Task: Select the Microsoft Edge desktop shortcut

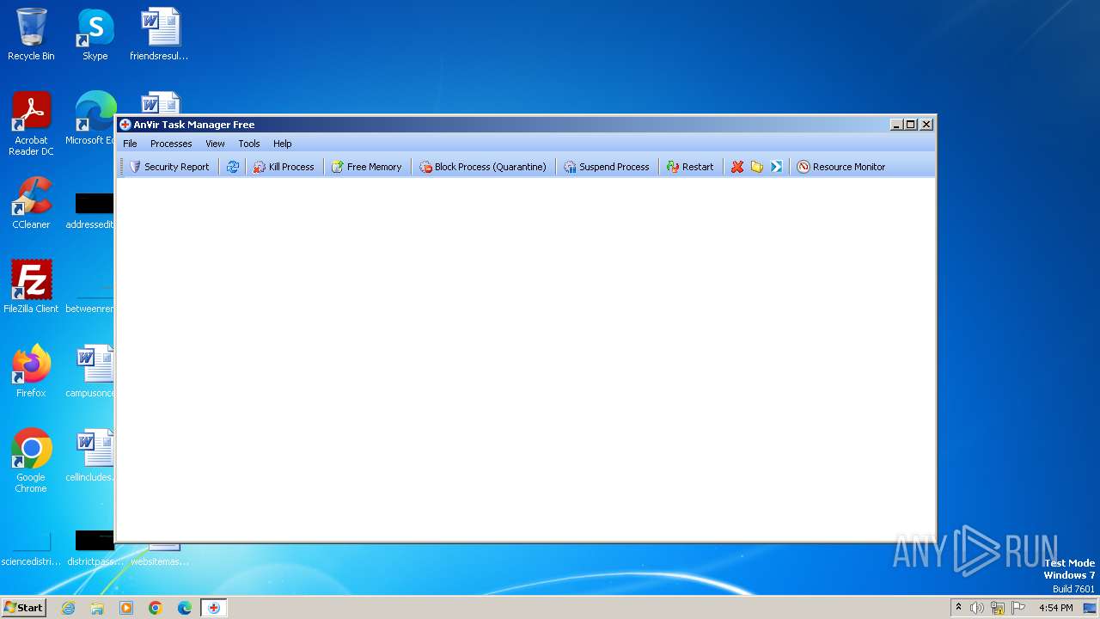Action: (90, 119)
